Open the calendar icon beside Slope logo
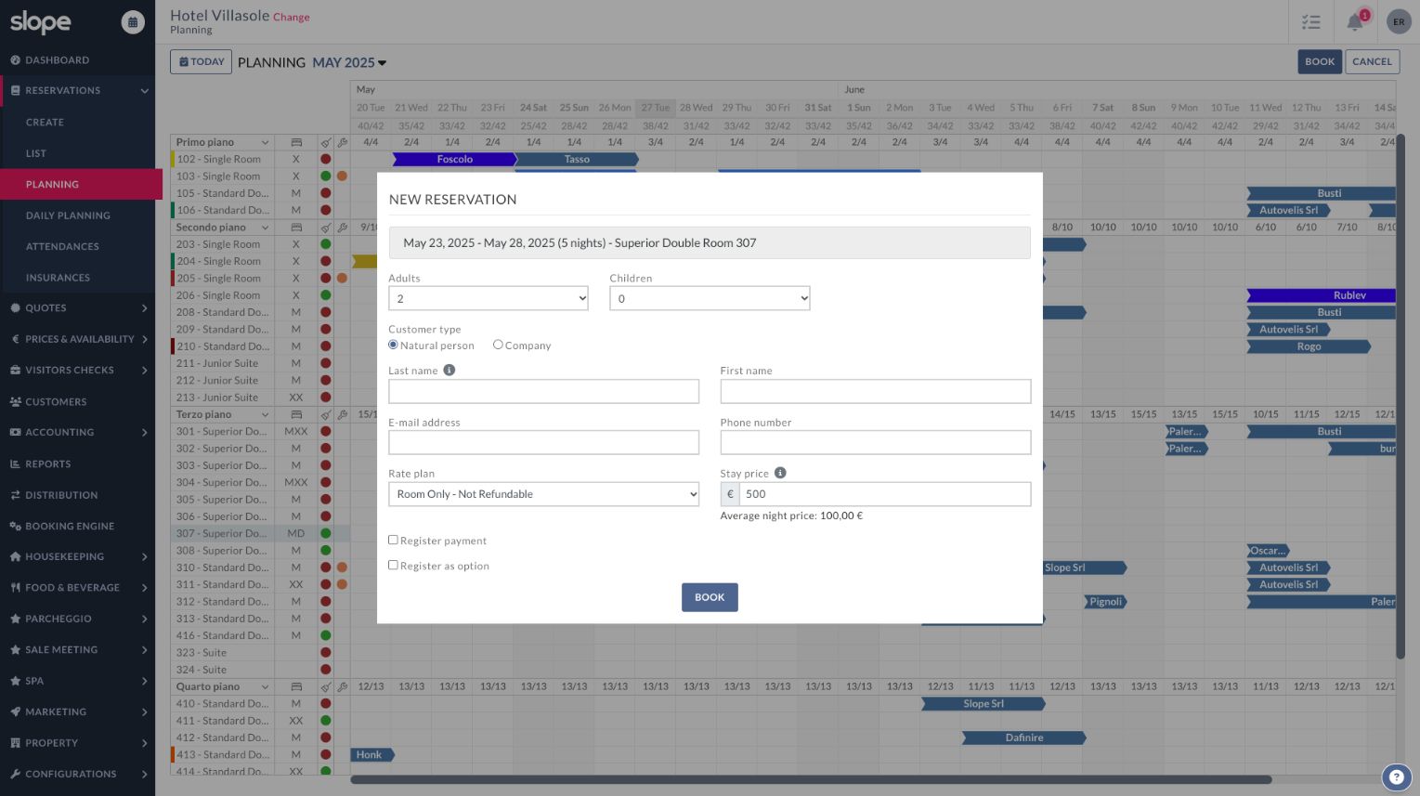1420x796 pixels. point(133,22)
